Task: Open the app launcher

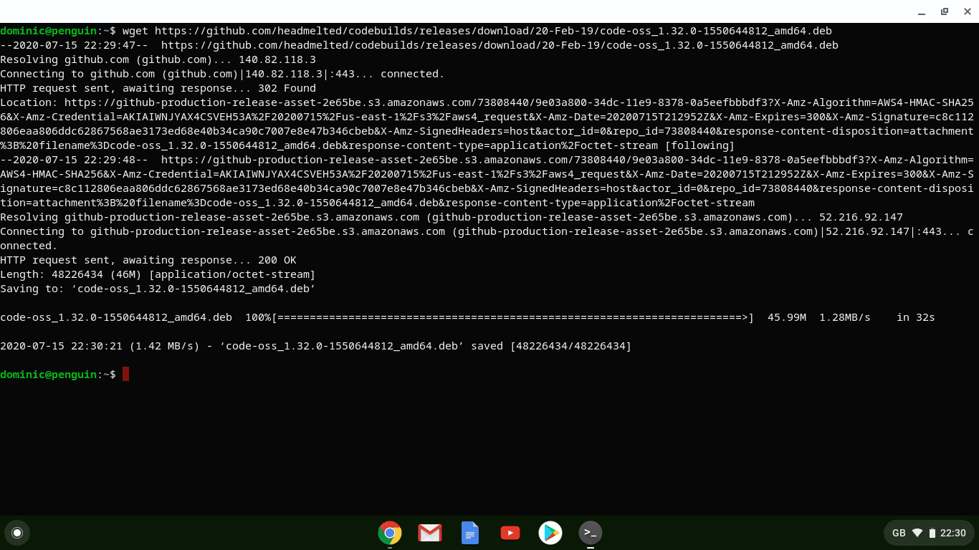Action: [x=17, y=533]
